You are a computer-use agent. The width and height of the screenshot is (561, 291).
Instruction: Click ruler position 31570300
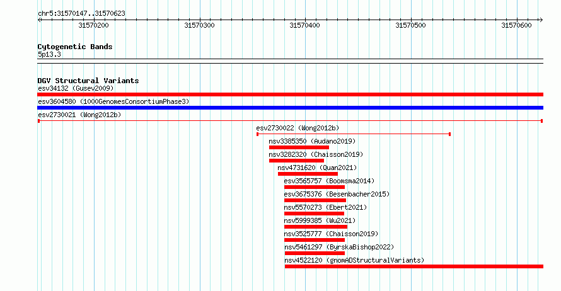point(199,25)
